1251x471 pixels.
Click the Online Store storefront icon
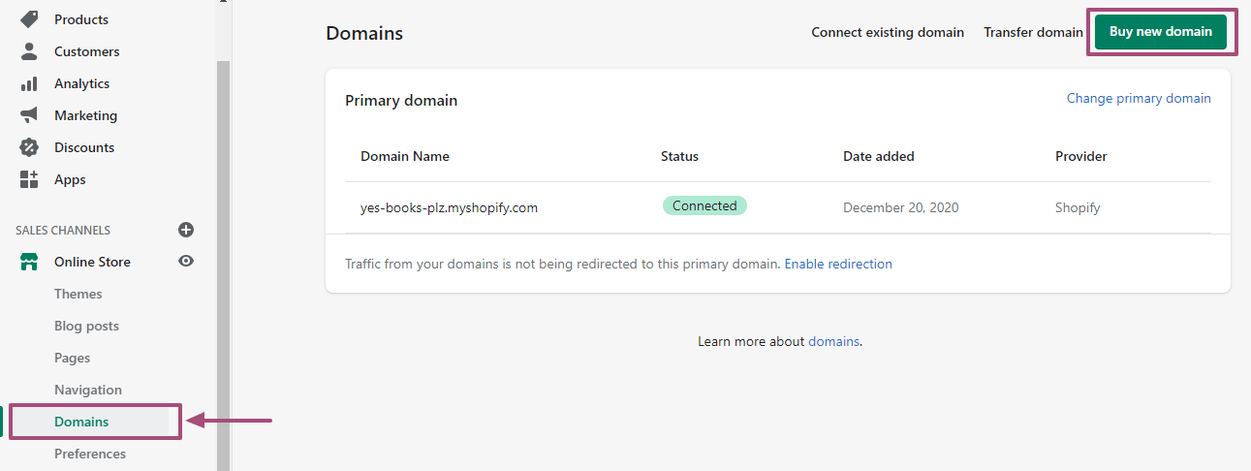coord(29,262)
